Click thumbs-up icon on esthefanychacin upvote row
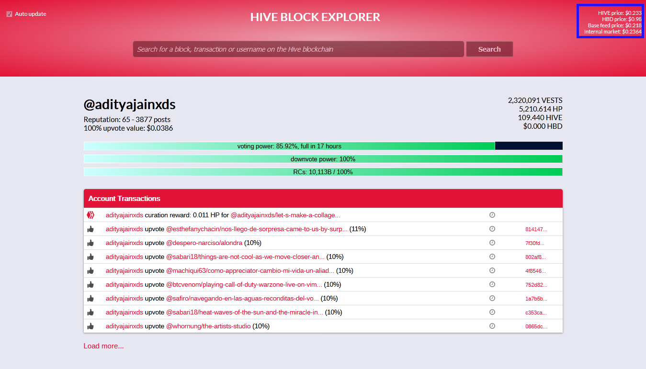This screenshot has width=646, height=369. [91, 229]
